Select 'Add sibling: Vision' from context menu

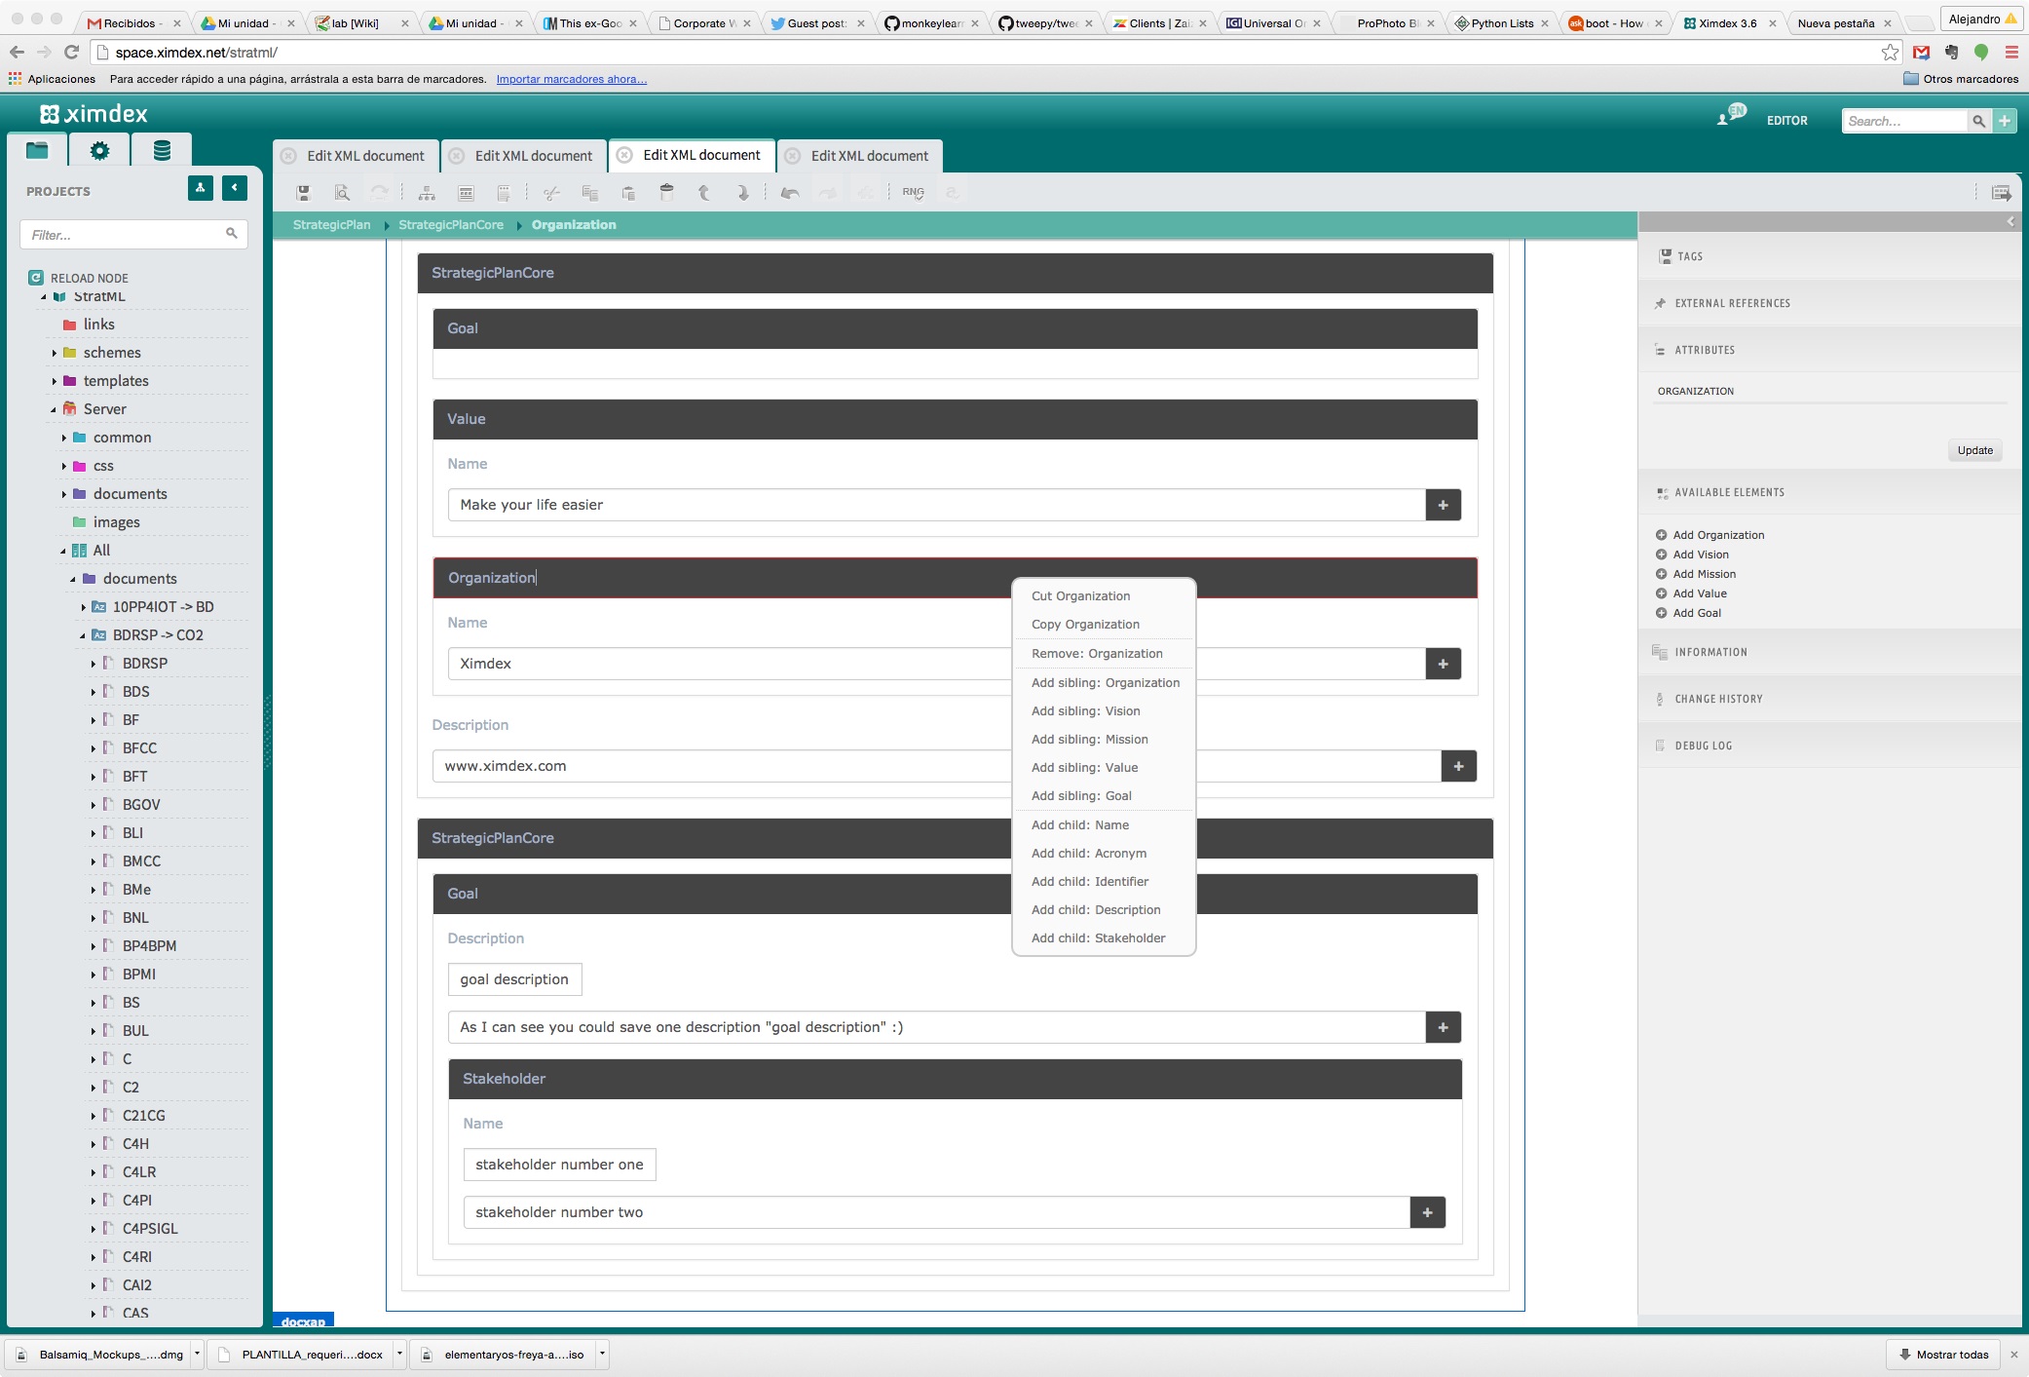pyautogui.click(x=1085, y=711)
